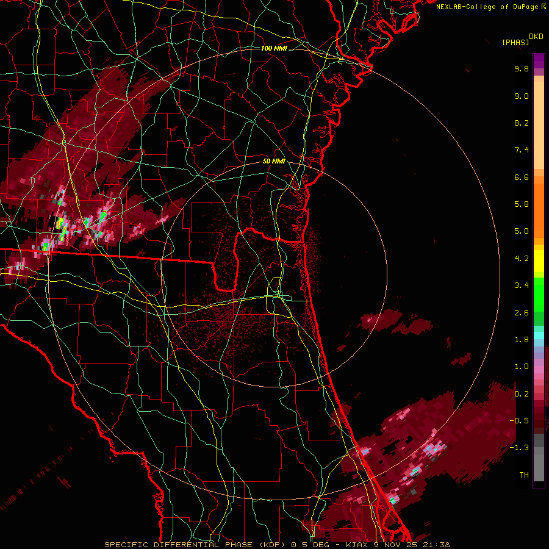Click the 2.6 legend value
Image resolution: width=549 pixels, height=549 pixels.
522,313
